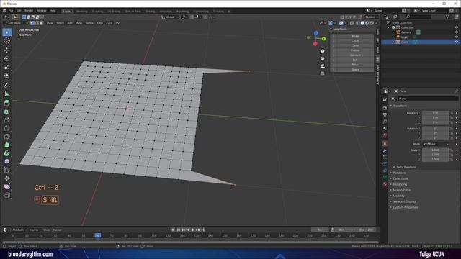Screen dimensions: 461x259
Task: Open the Material properties tab icon
Action: pos(385,184)
